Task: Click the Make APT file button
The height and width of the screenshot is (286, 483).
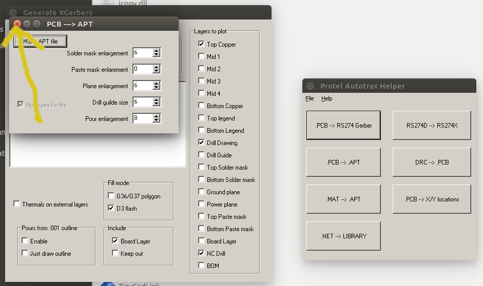Action: [x=40, y=41]
